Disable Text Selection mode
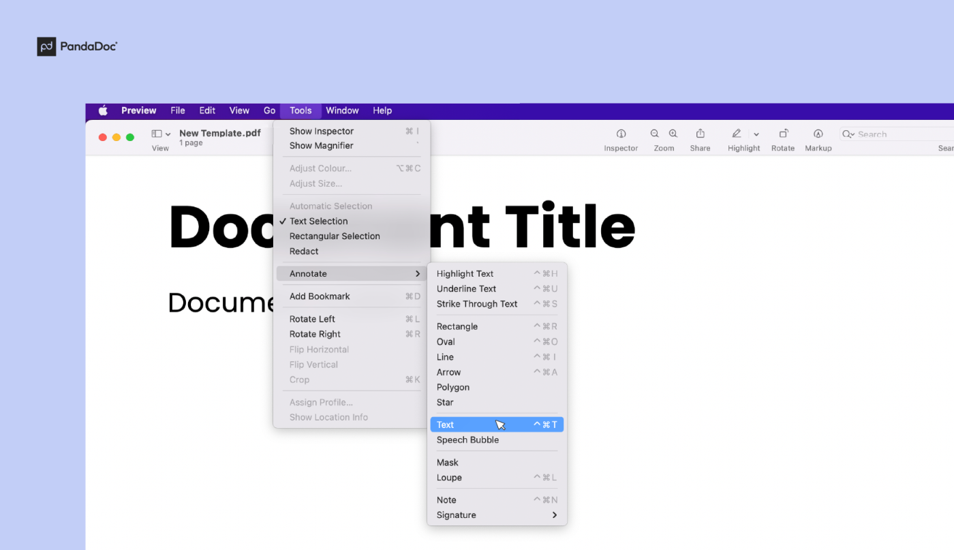954x550 pixels. 319,221
